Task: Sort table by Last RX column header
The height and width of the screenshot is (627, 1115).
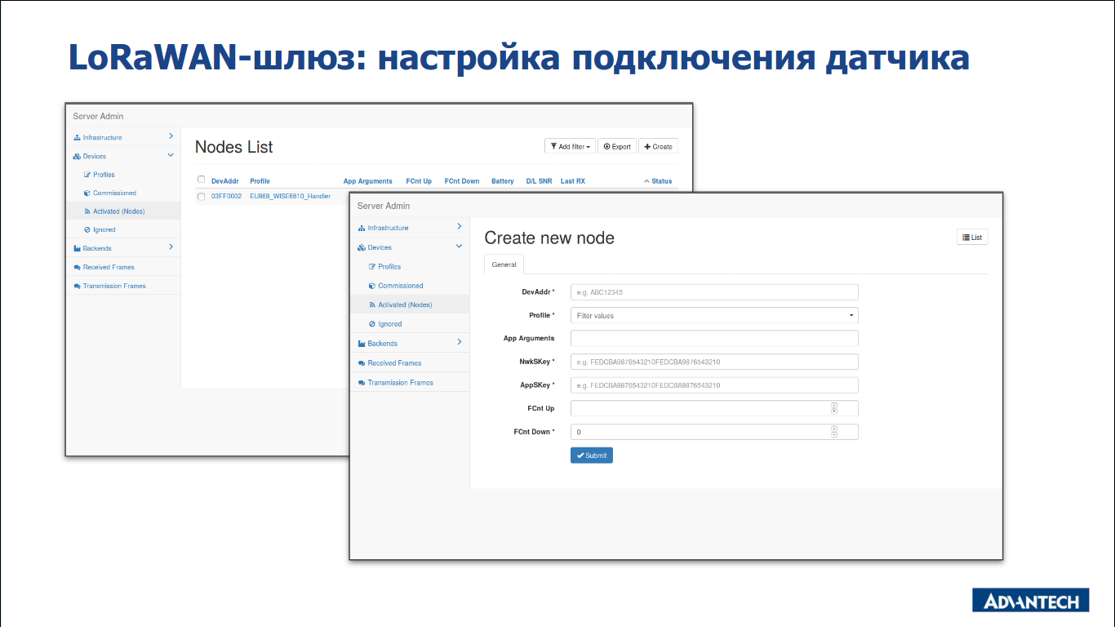Action: pyautogui.click(x=573, y=181)
